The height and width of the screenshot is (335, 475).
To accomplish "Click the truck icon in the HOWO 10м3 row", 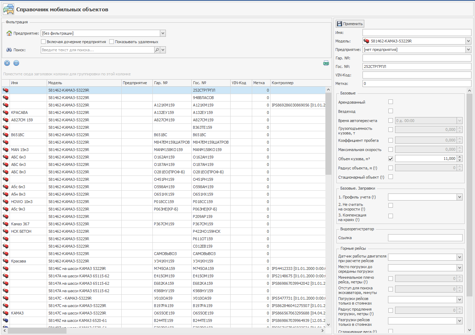I will (6, 202).
